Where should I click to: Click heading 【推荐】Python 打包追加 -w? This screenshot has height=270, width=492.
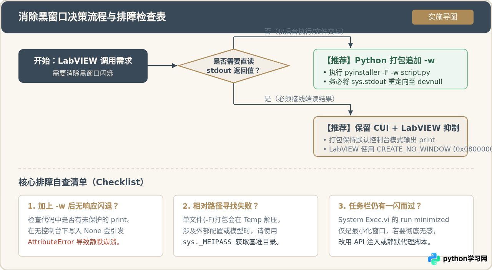click(x=380, y=61)
